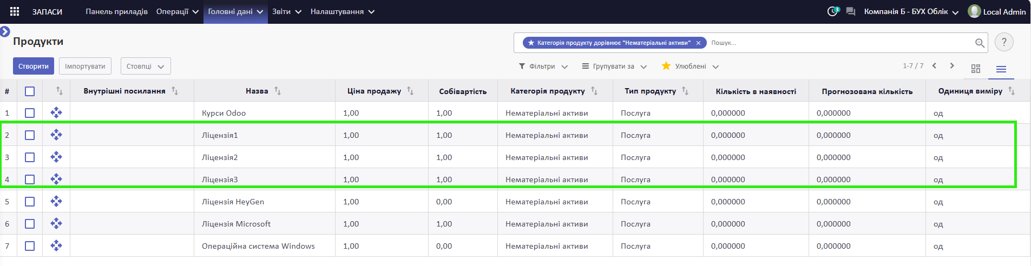Open the help question mark button
1031x266 pixels.
point(1004,42)
